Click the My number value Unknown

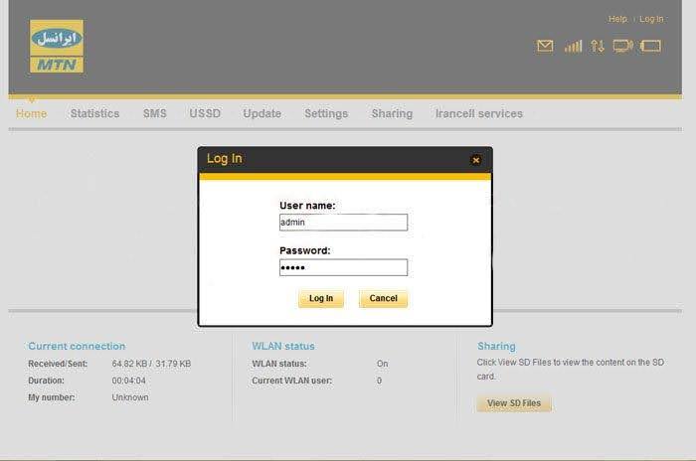tap(130, 397)
